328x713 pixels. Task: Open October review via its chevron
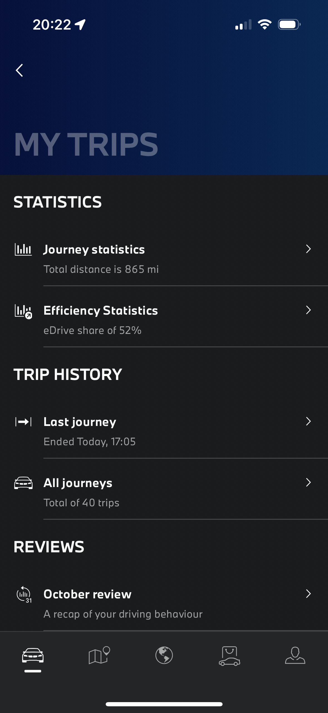click(x=308, y=594)
